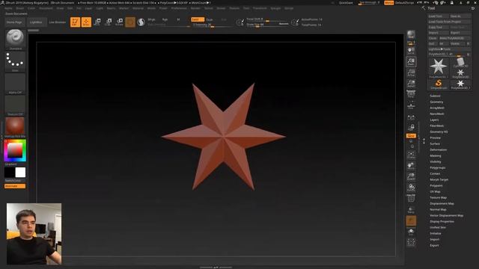This screenshot has width=479, height=269.
Task: Adjust the Draw Size slider
Action: point(267,25)
